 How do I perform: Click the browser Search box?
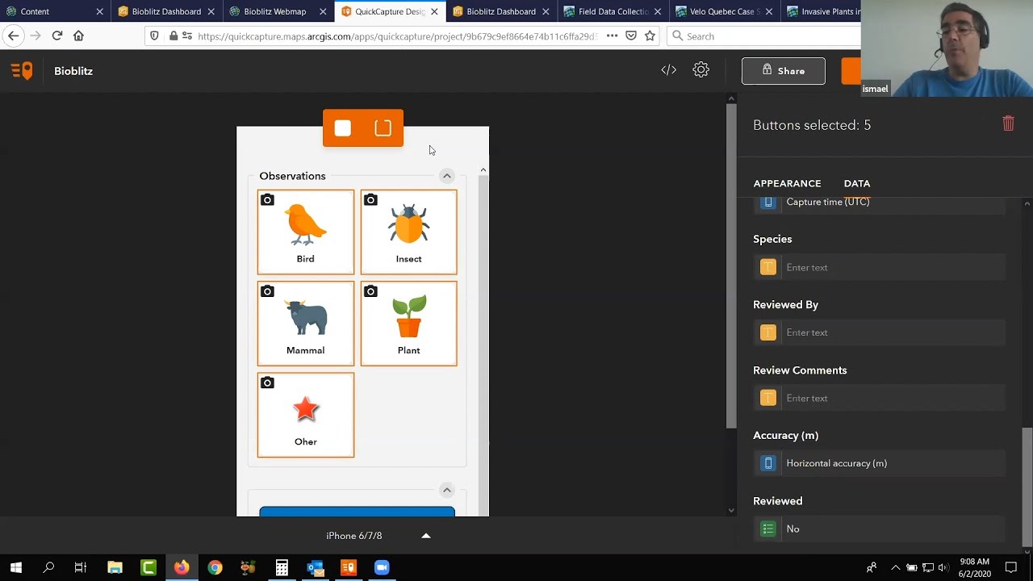click(763, 36)
